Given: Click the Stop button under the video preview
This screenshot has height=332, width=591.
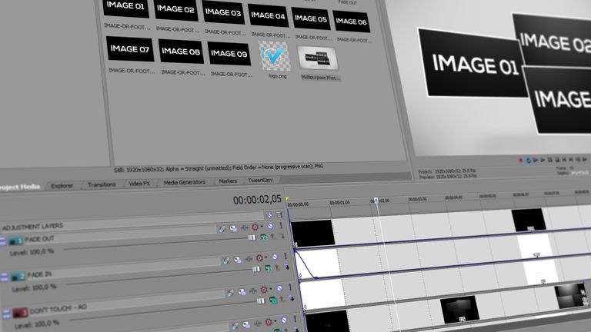Looking at the screenshot, I should (x=557, y=160).
